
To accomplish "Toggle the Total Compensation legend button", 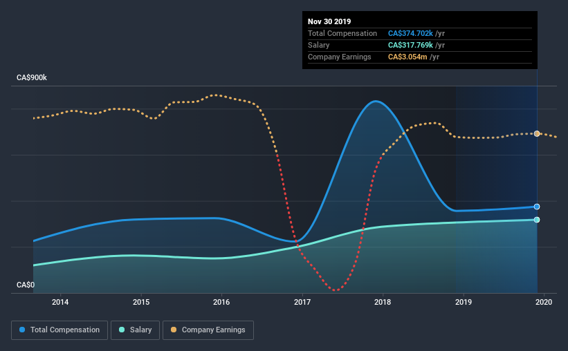I will pos(59,330).
